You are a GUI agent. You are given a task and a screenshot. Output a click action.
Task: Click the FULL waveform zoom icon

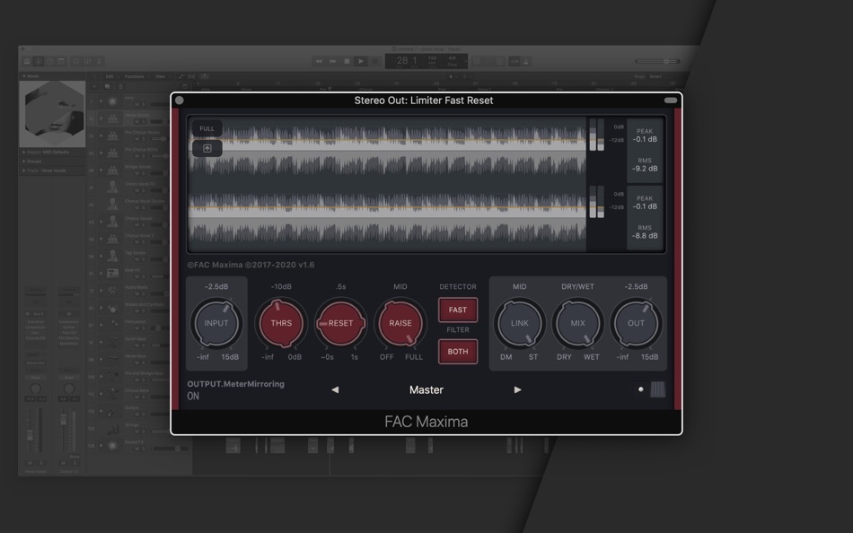(207, 128)
